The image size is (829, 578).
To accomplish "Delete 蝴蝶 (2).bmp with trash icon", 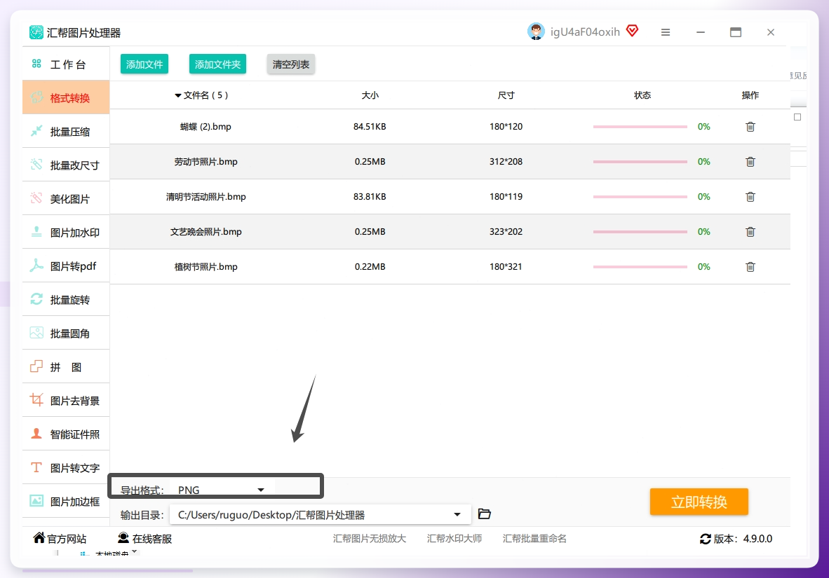I will 750,127.
